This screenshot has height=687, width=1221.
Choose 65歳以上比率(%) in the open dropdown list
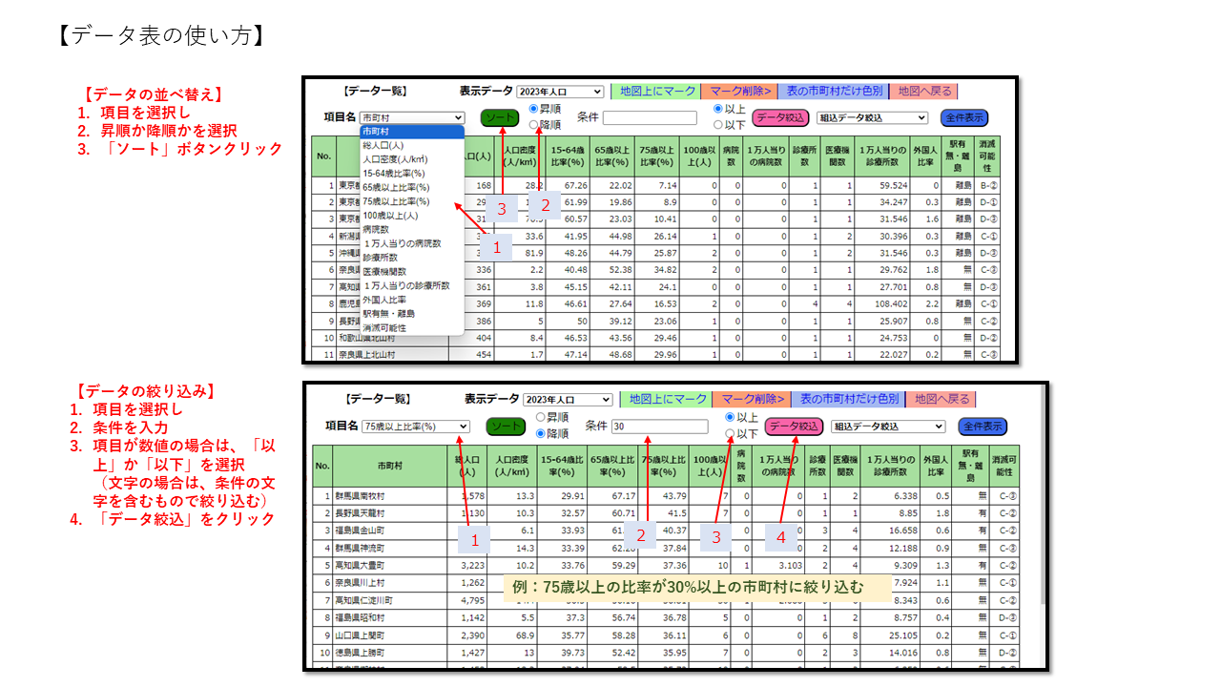[396, 188]
